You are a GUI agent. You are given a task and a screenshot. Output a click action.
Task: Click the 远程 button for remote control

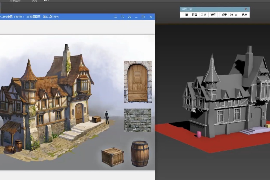point(213,15)
